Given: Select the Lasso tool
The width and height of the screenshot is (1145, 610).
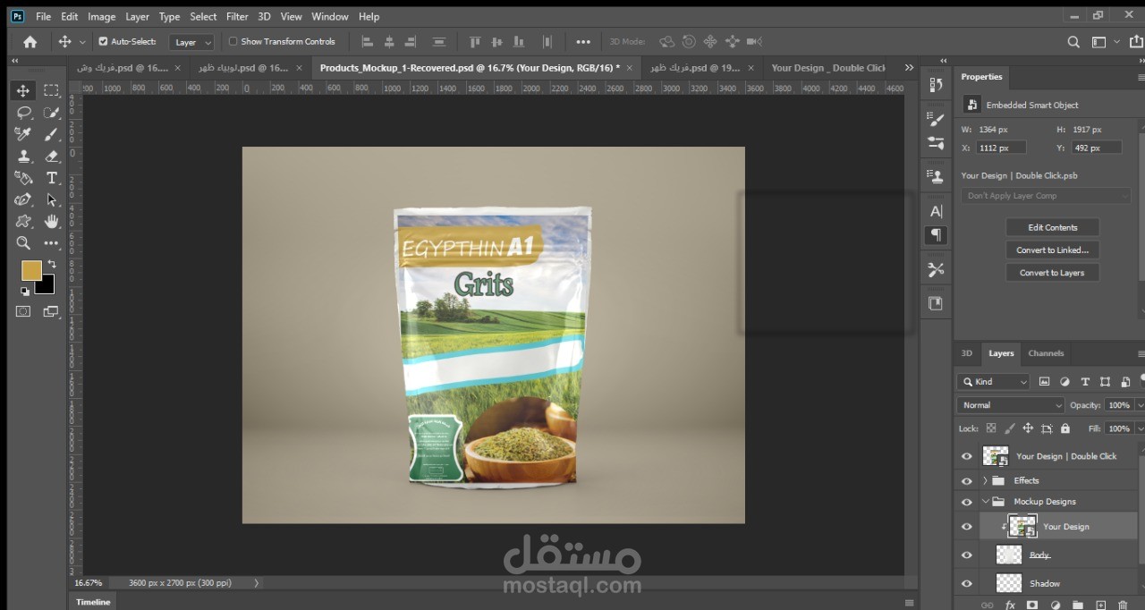Looking at the screenshot, I should pyautogui.click(x=23, y=113).
